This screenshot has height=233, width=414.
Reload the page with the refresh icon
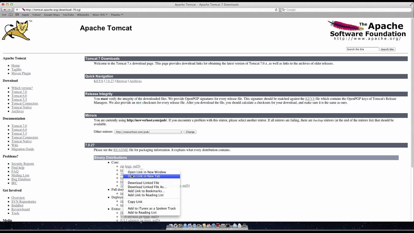(x=276, y=10)
